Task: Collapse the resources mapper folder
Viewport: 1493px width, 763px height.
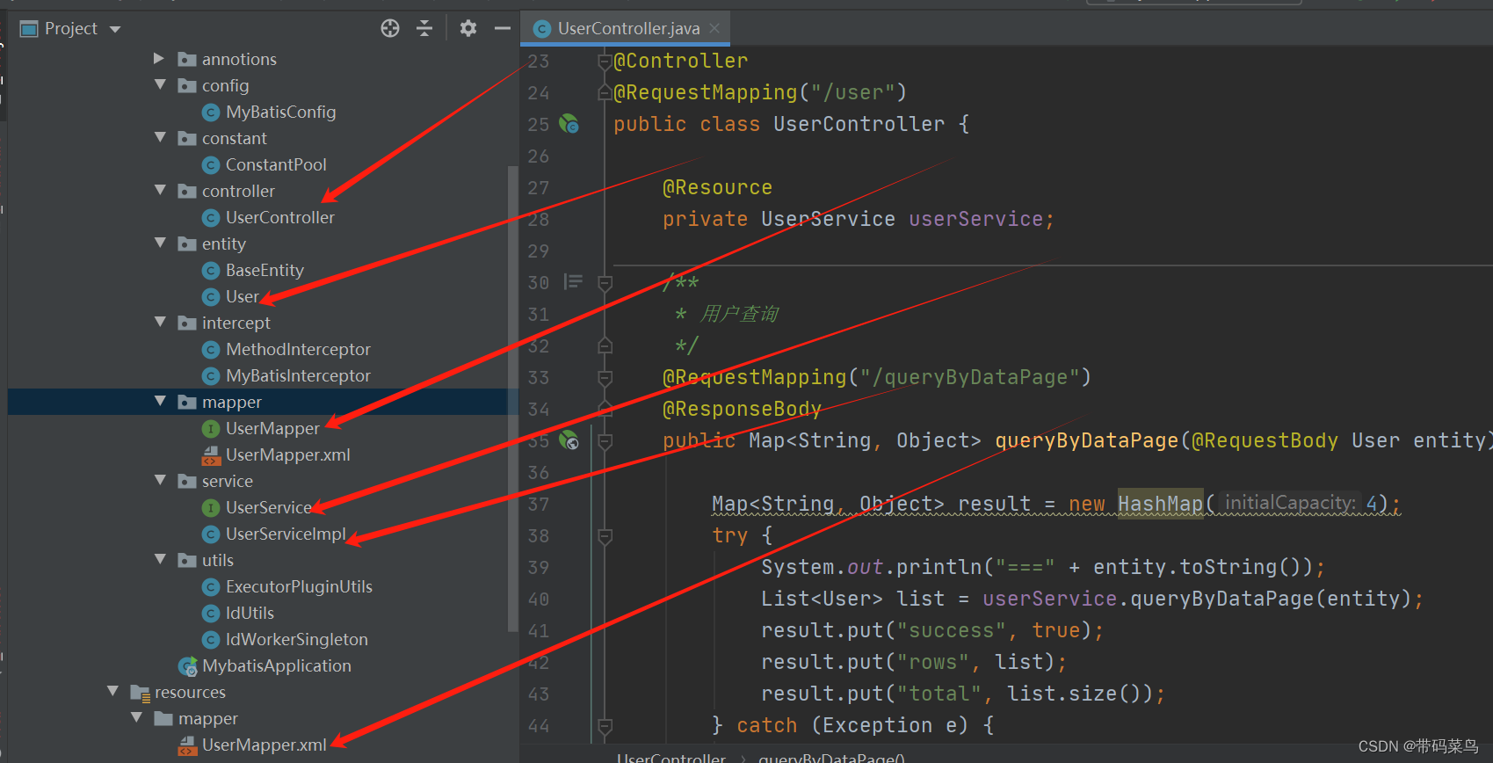Action: tap(136, 718)
